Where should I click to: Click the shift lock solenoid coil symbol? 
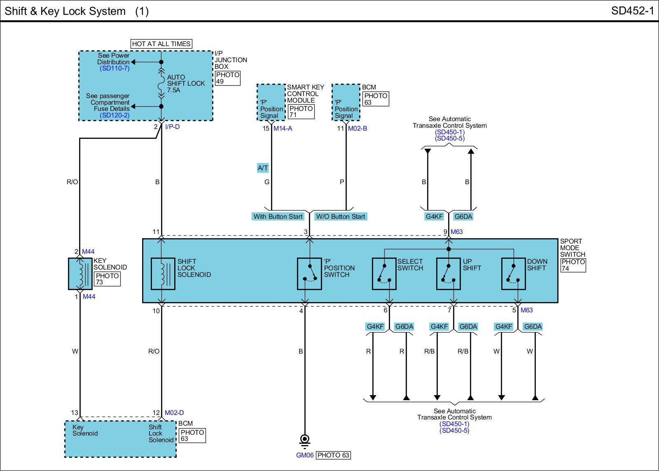click(x=163, y=274)
